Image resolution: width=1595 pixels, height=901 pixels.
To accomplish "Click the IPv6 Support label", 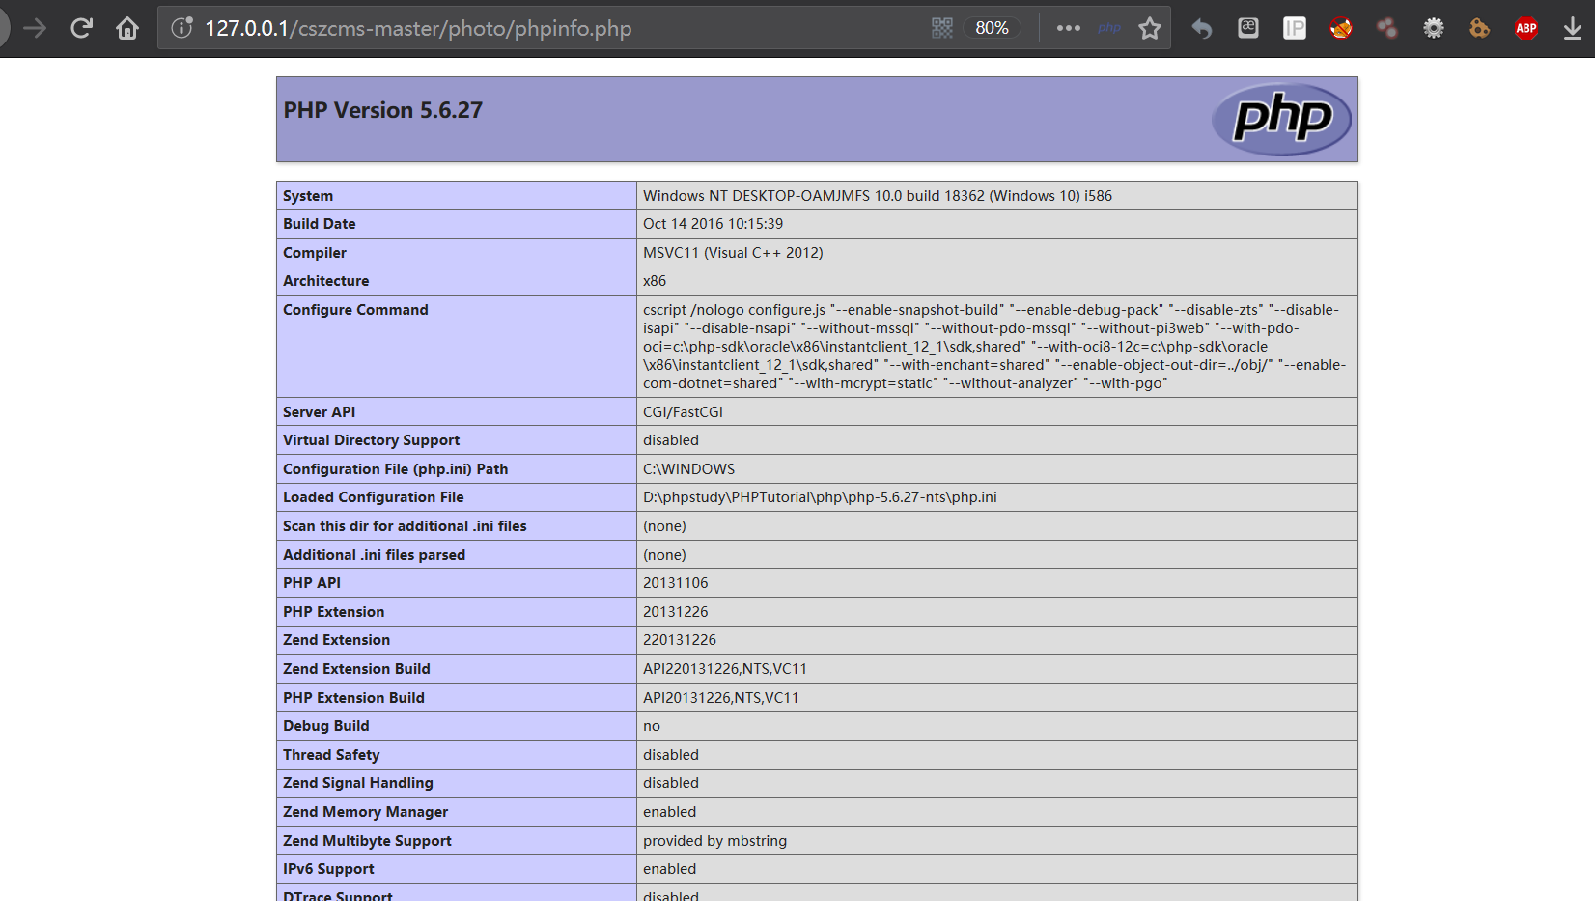I will (328, 869).
